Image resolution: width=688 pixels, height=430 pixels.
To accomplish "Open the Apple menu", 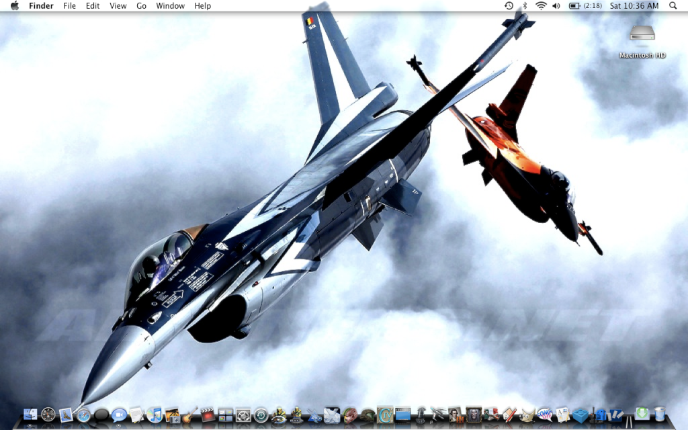I will coord(15,5).
